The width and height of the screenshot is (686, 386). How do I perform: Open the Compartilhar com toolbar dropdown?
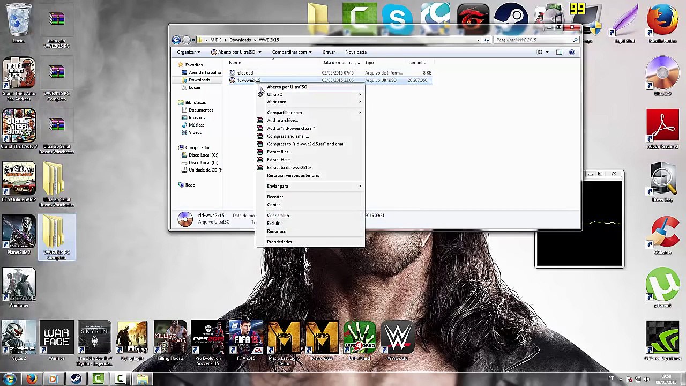[x=292, y=52]
